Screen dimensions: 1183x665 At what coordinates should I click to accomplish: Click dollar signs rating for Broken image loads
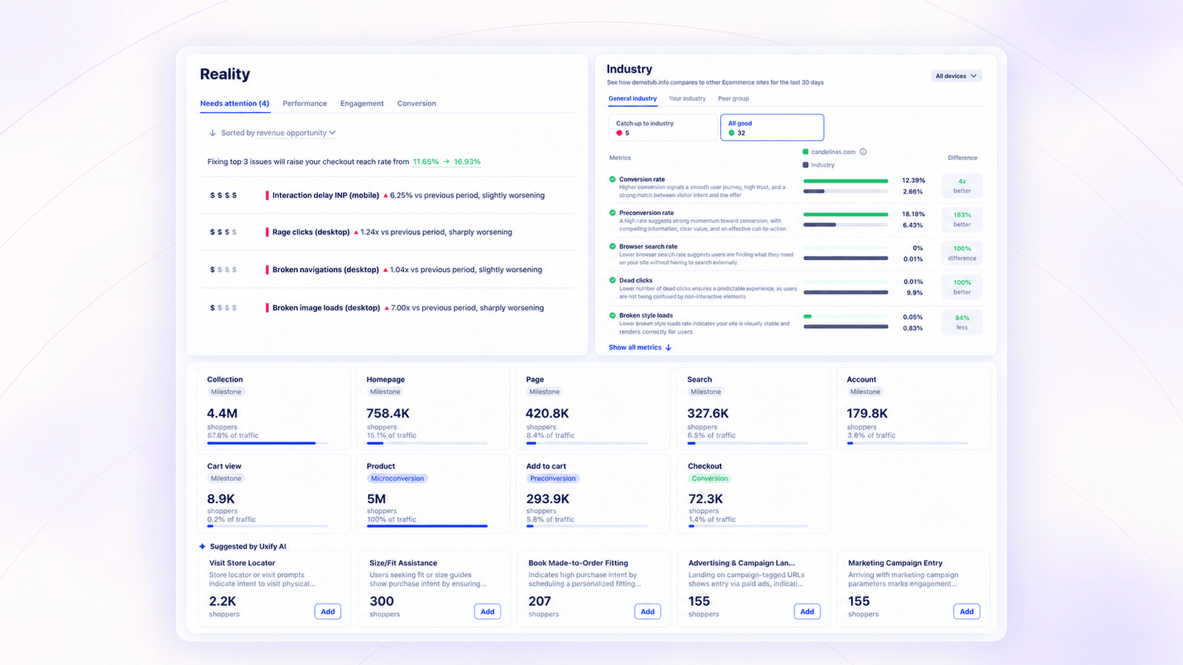(223, 308)
